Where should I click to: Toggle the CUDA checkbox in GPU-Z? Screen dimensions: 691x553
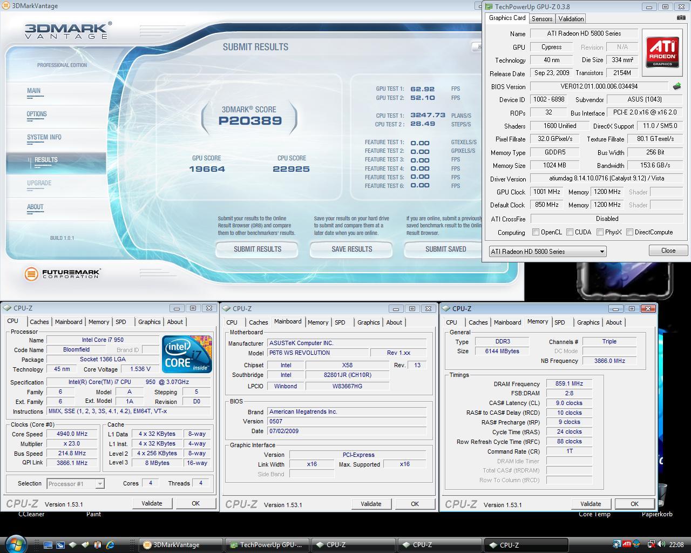pyautogui.click(x=570, y=232)
